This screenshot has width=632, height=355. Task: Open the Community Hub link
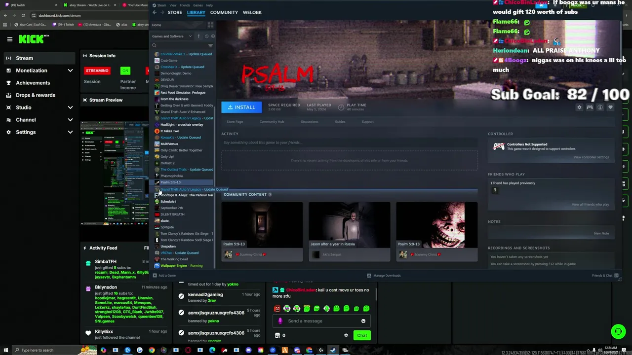[272, 122]
